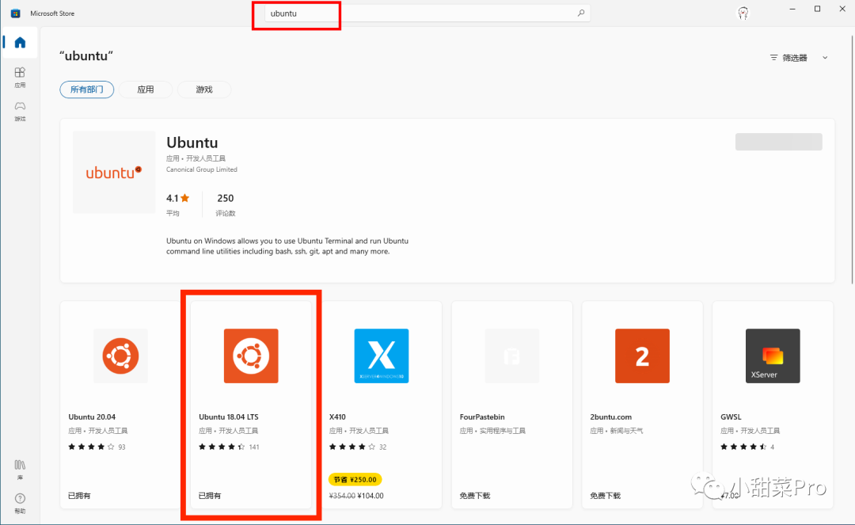855x525 pixels.
Task: Click the 250 reviews count
Action: pyautogui.click(x=225, y=199)
